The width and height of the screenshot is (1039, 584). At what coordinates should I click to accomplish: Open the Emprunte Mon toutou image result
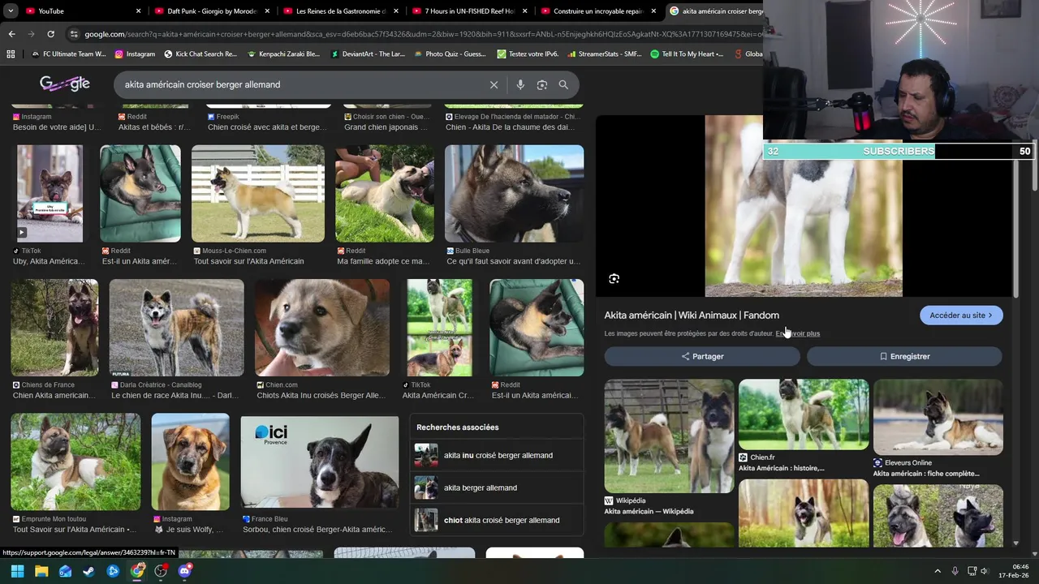point(75,462)
